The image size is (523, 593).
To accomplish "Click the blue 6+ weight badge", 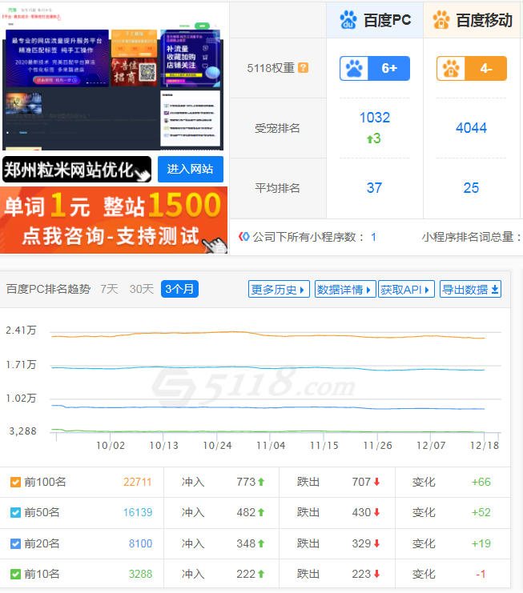I will [x=375, y=69].
